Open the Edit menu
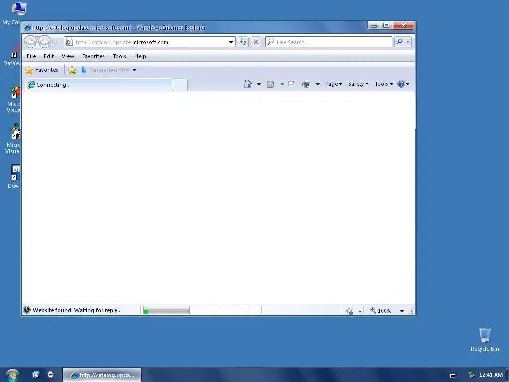Viewport: 509px width, 382px height. coord(49,56)
